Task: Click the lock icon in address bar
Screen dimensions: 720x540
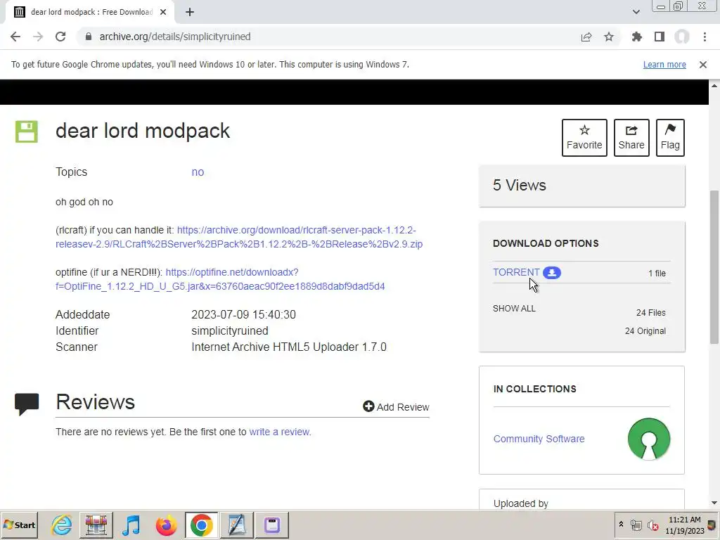Action: point(89,37)
